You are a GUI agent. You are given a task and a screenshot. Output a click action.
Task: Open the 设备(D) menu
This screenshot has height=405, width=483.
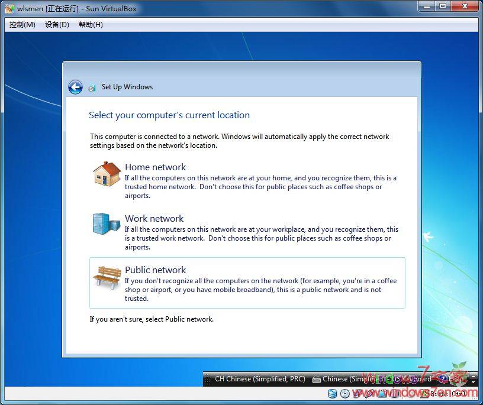point(56,24)
